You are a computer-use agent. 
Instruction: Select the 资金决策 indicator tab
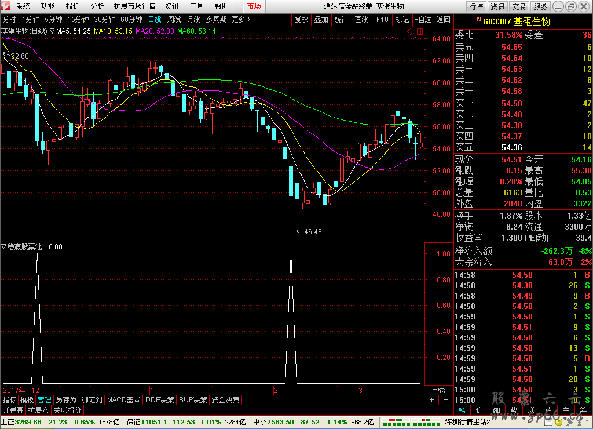(225, 400)
